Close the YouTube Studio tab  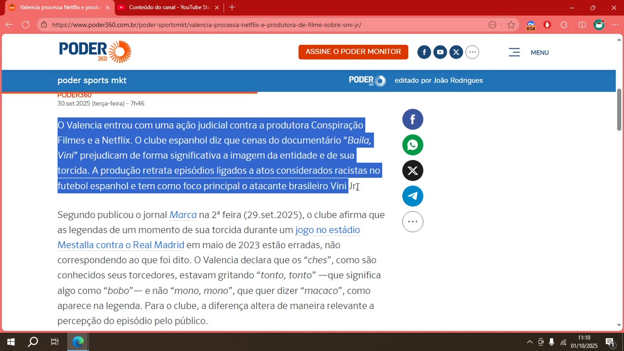(x=217, y=7)
